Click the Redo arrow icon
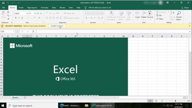Image resolution: width=192 pixels, height=108 pixels. point(13,3)
